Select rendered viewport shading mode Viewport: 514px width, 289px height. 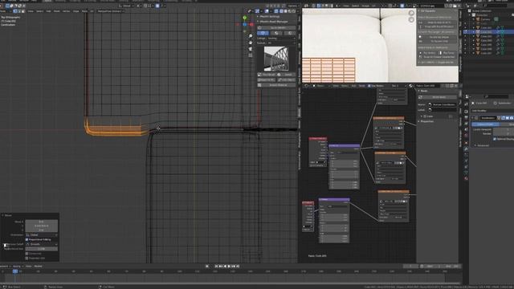pos(293,11)
